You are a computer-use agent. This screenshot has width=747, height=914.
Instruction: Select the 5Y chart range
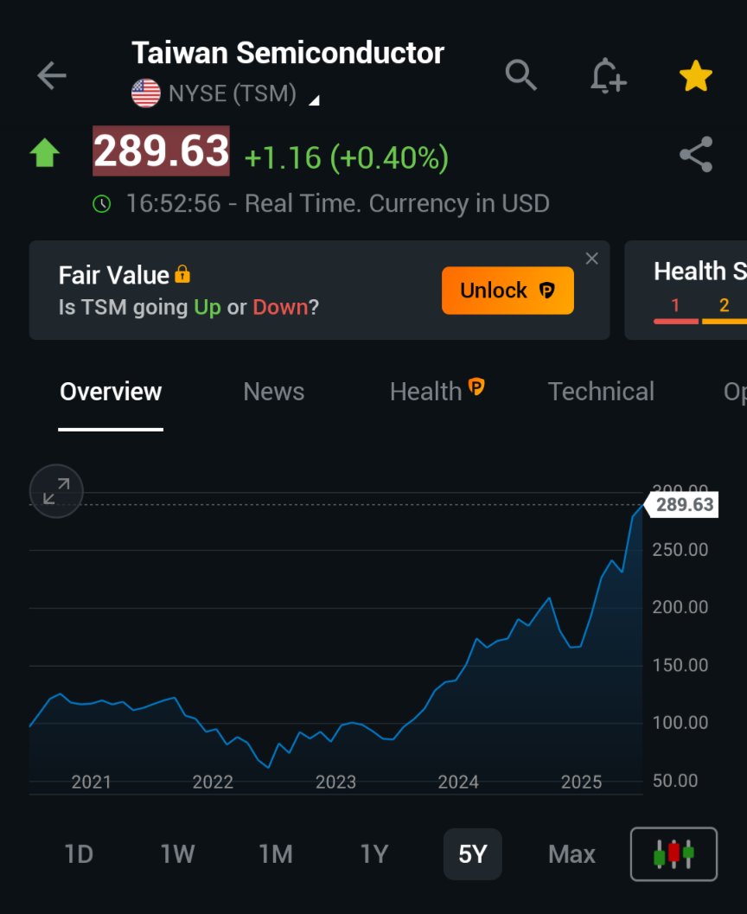point(473,854)
